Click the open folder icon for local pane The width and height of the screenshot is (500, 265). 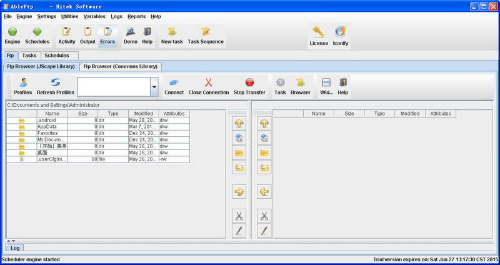[x=239, y=167]
